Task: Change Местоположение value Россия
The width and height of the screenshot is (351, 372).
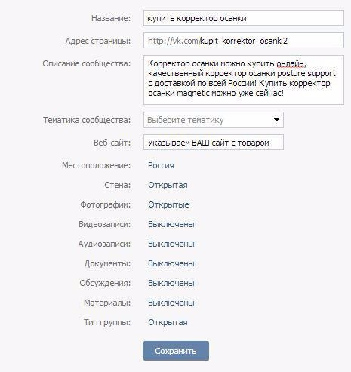Action: 161,165
